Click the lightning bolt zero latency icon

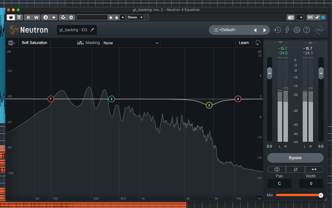pyautogui.click(x=287, y=30)
